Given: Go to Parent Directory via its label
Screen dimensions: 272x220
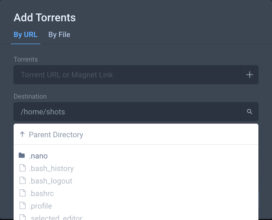Looking at the screenshot, I should (x=56, y=135).
